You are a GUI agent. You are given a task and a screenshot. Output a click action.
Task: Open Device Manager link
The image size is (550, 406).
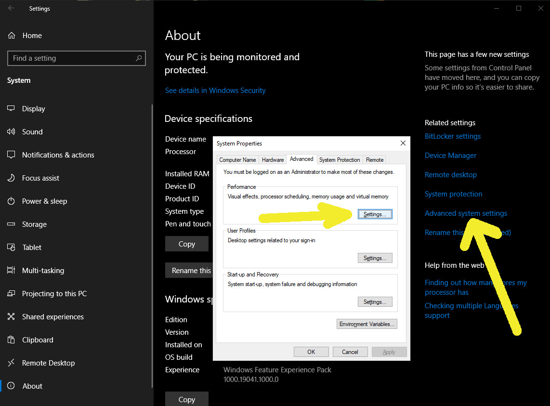click(450, 156)
